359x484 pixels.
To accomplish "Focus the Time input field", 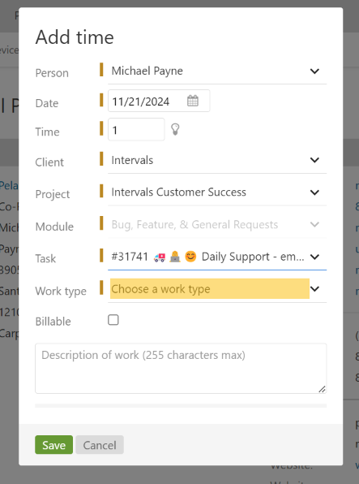I will pyautogui.click(x=136, y=129).
